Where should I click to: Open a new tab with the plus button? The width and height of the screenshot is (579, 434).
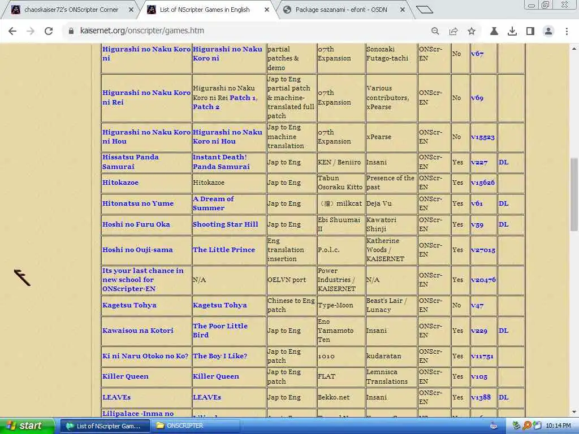424,10
